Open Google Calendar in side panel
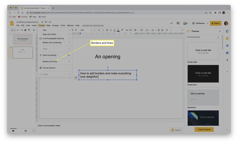Image resolution: width=238 pixels, height=143 pixels. [227, 31]
